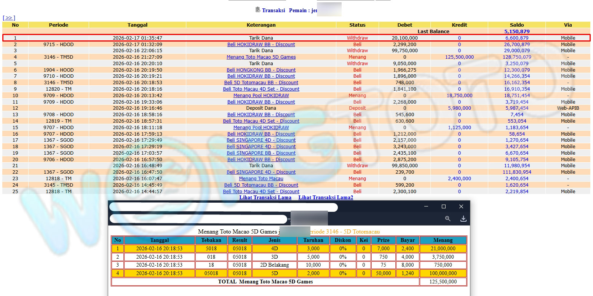593x296 pixels.
Task: Click the download icon in the popup toolbar
Action: (x=463, y=219)
